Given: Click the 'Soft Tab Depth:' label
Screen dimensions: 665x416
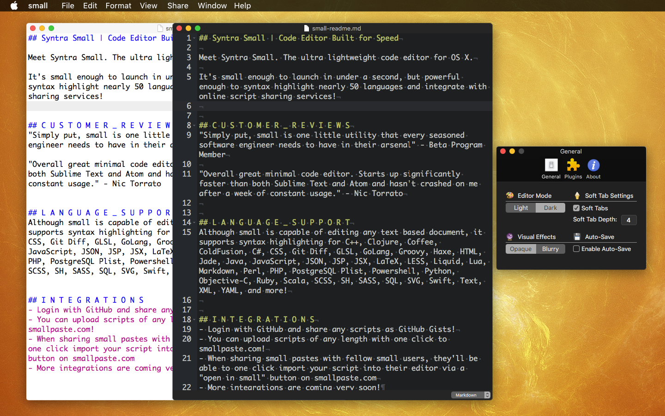Looking at the screenshot, I should [595, 220].
